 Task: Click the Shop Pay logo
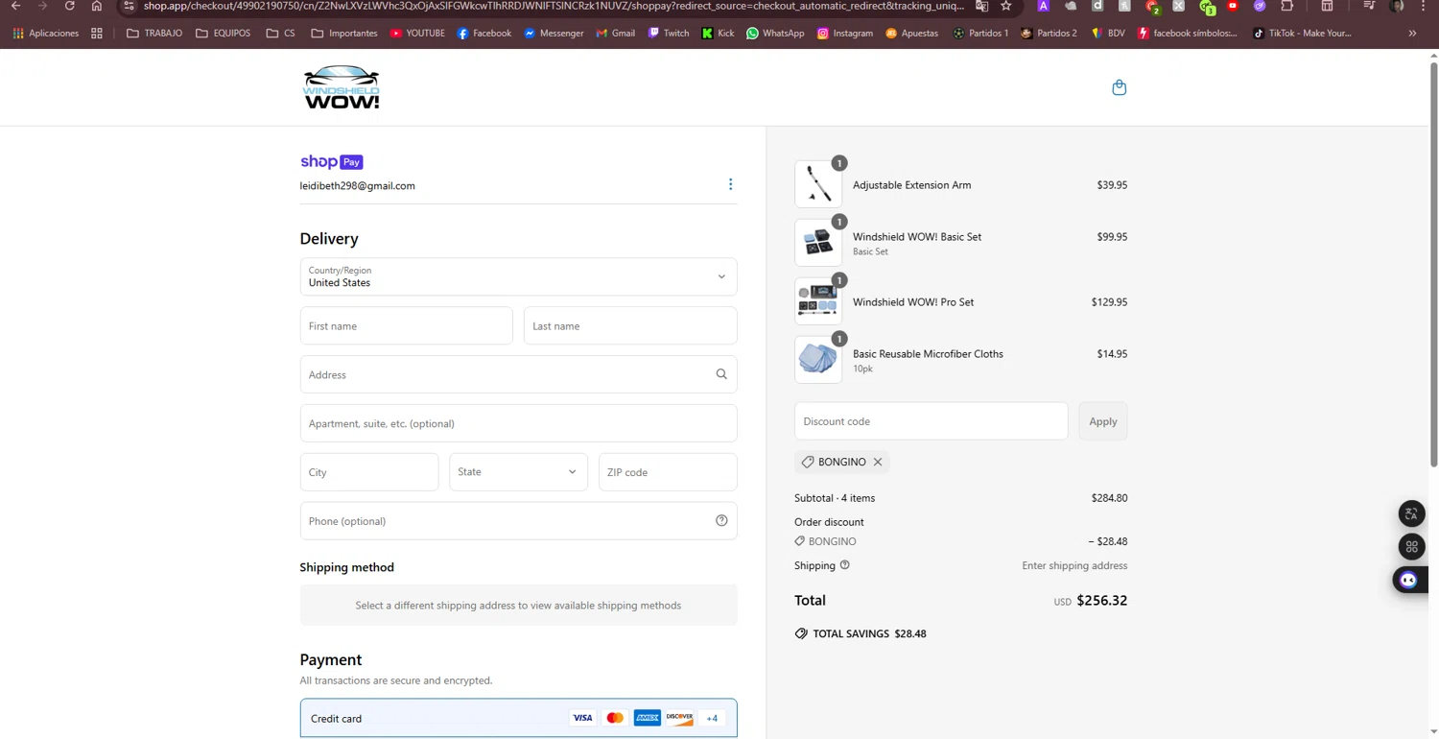332,162
